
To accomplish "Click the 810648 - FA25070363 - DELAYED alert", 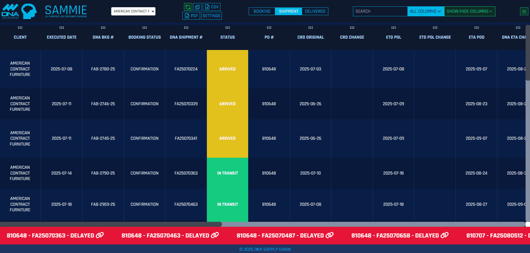I will point(55,236).
